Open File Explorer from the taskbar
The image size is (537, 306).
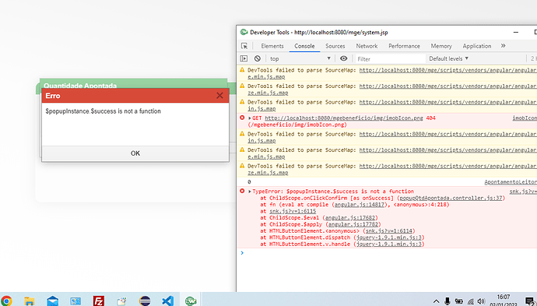pyautogui.click(x=30, y=301)
